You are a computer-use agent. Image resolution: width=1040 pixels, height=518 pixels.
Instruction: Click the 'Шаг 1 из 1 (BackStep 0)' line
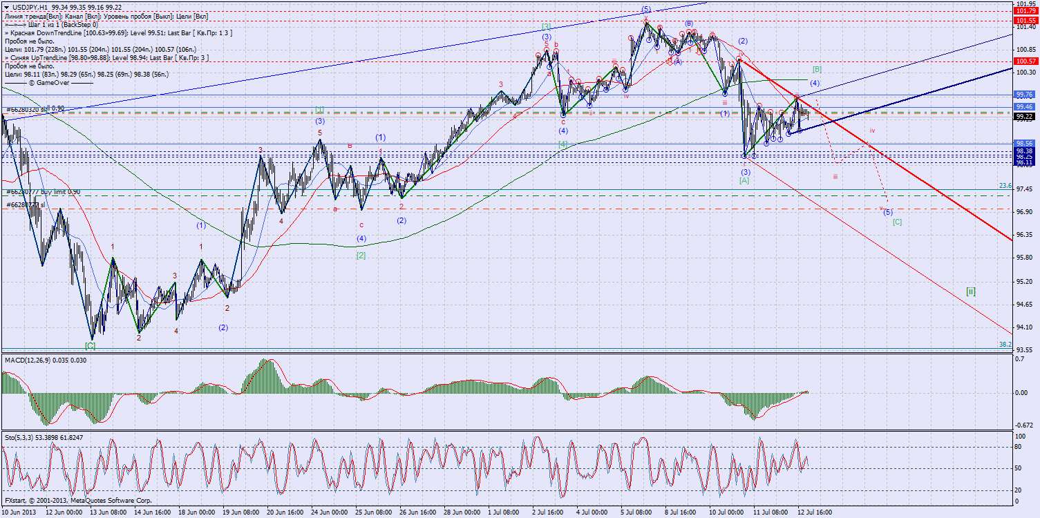tap(51, 24)
